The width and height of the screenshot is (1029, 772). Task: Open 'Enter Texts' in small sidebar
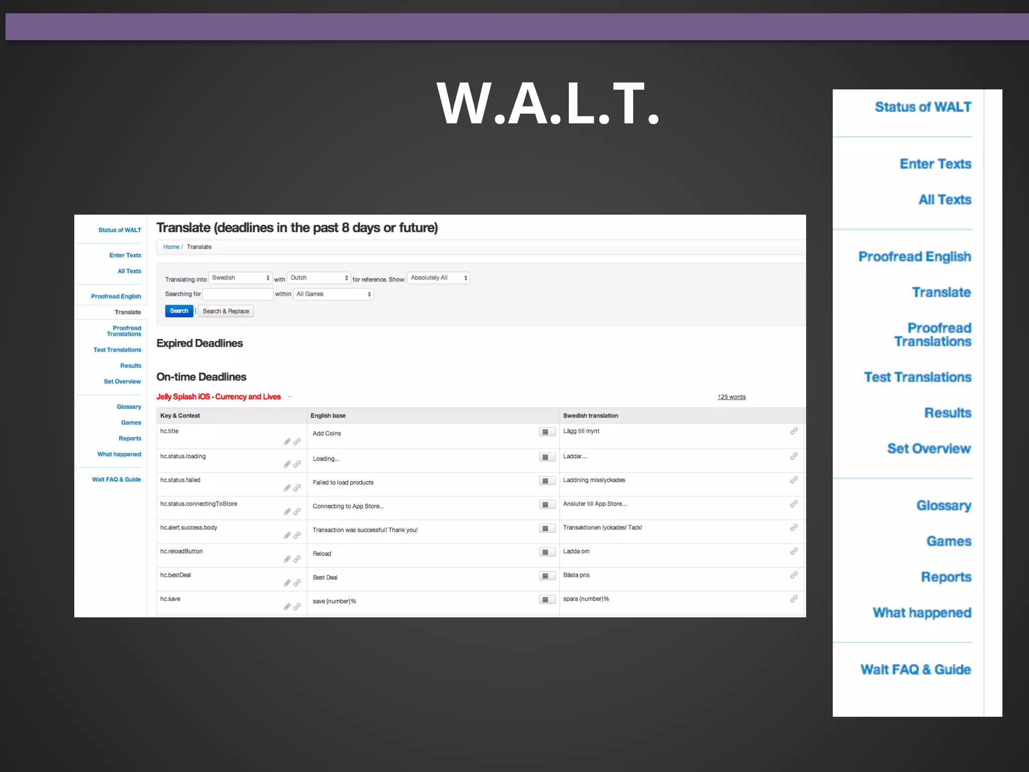click(125, 255)
